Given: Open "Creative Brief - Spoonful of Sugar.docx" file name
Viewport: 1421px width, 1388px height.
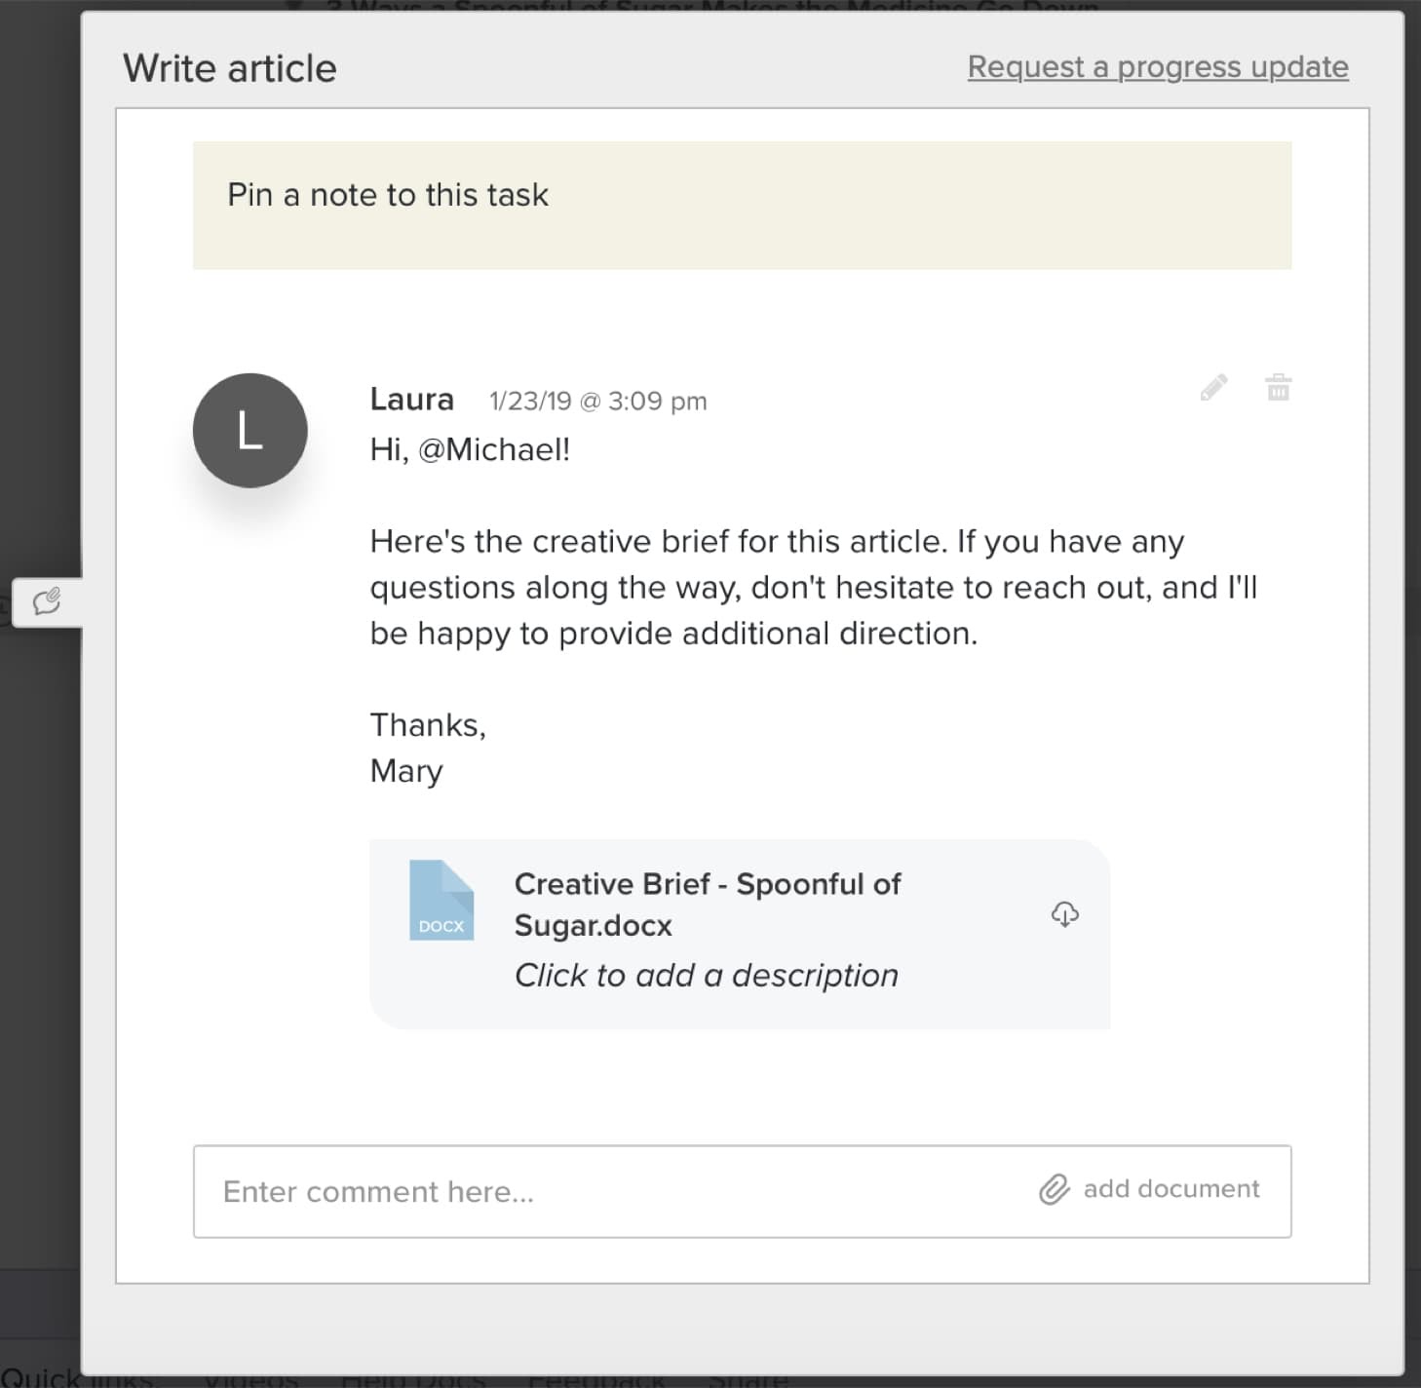Looking at the screenshot, I should (x=707, y=904).
